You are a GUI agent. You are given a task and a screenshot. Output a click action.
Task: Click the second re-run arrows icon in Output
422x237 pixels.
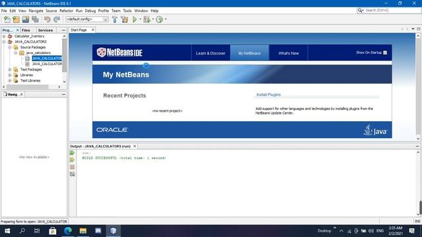[x=72, y=160]
